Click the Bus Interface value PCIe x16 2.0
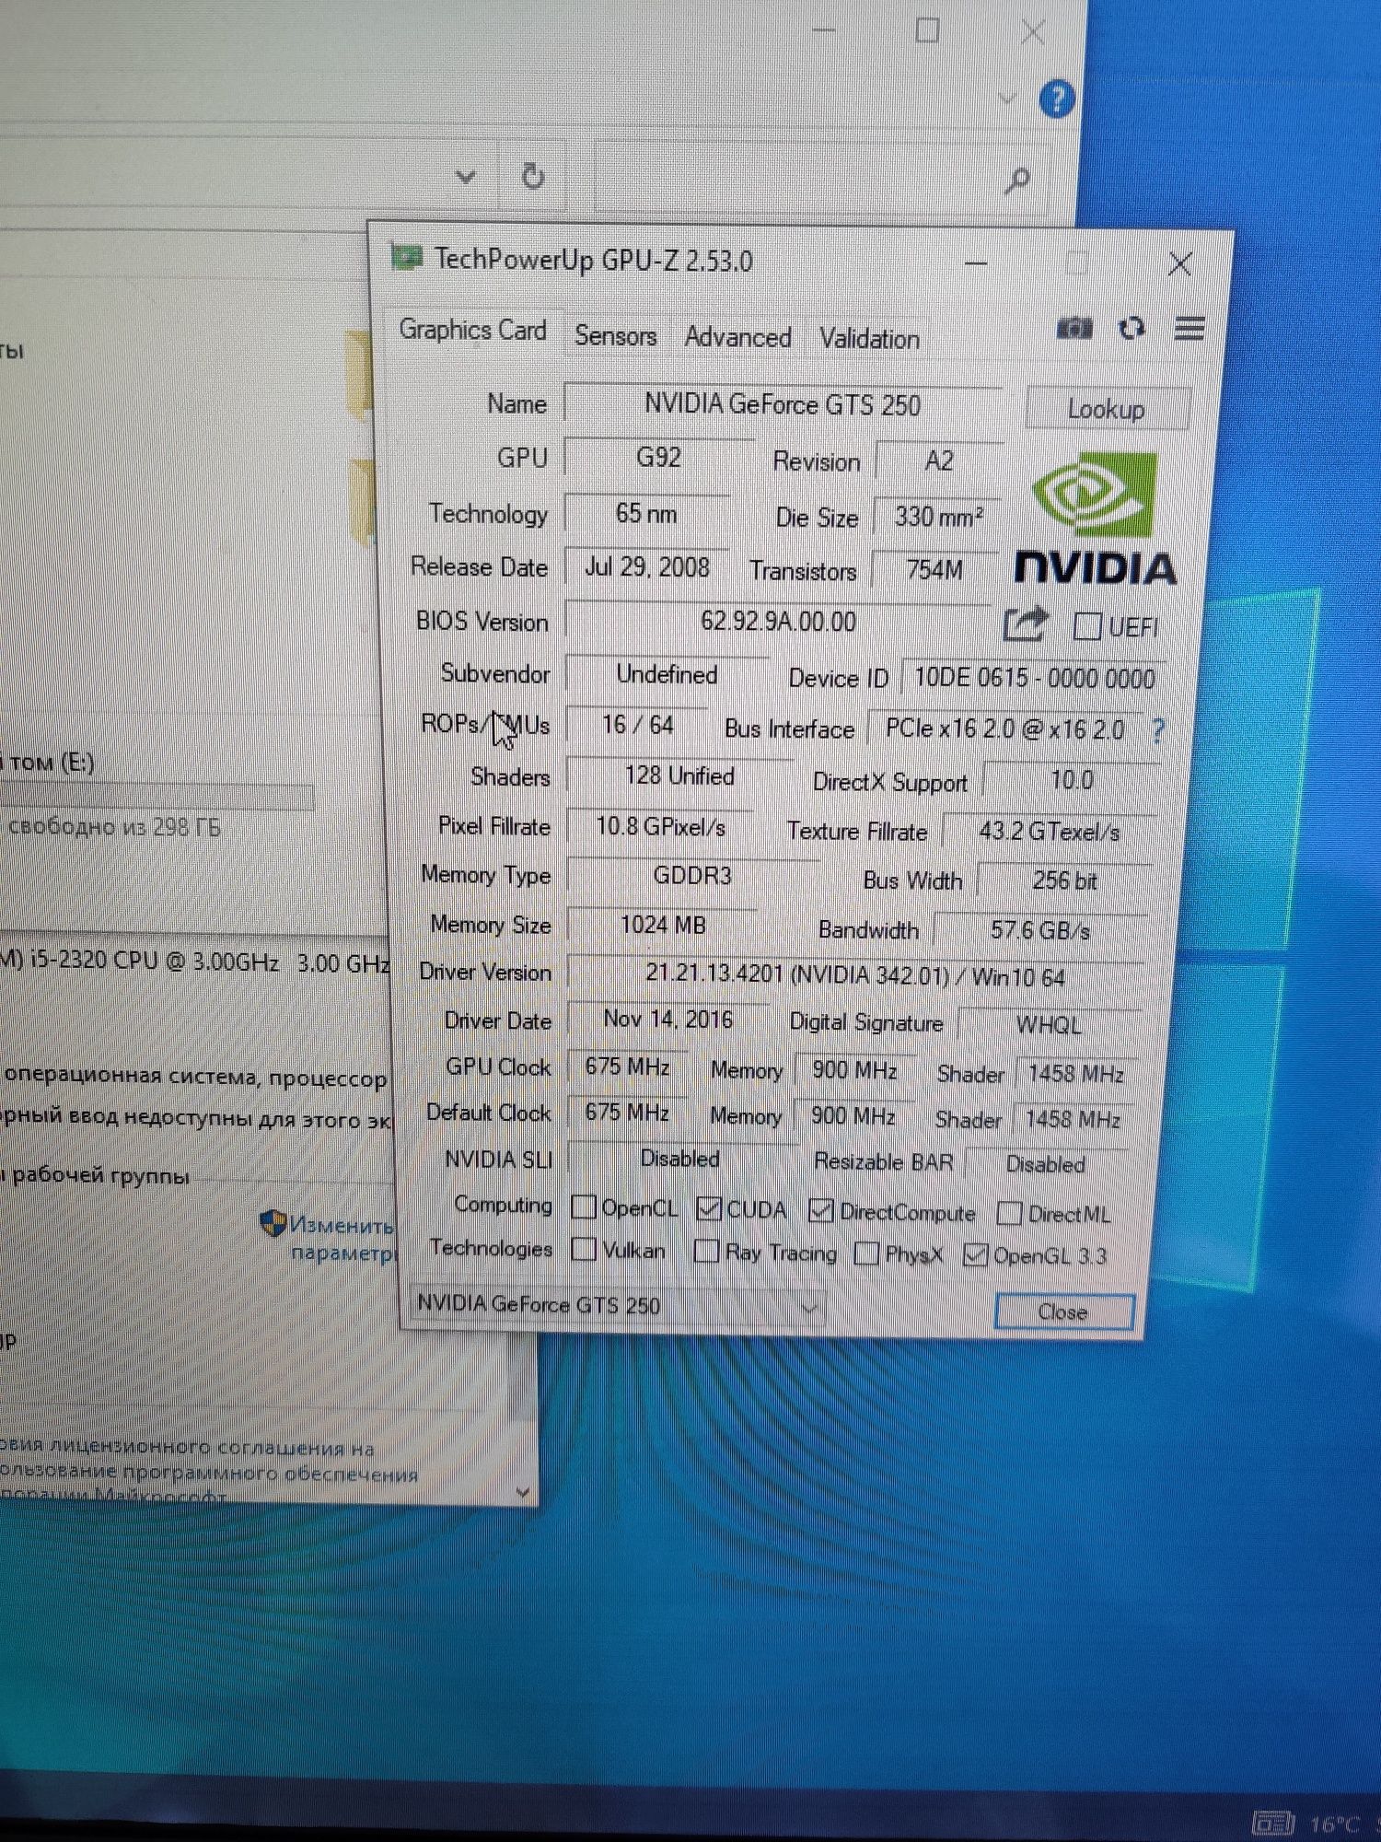 tap(1004, 729)
